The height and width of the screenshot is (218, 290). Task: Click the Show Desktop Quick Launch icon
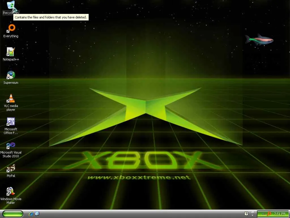tap(37, 214)
